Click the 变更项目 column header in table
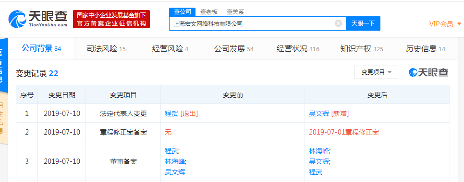 (x=123, y=95)
